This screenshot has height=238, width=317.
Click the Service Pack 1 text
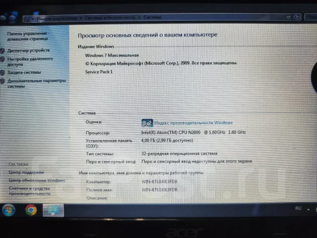click(99, 72)
